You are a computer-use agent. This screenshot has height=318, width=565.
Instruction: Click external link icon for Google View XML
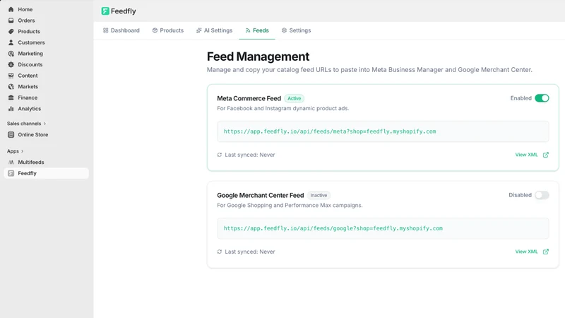(546, 252)
